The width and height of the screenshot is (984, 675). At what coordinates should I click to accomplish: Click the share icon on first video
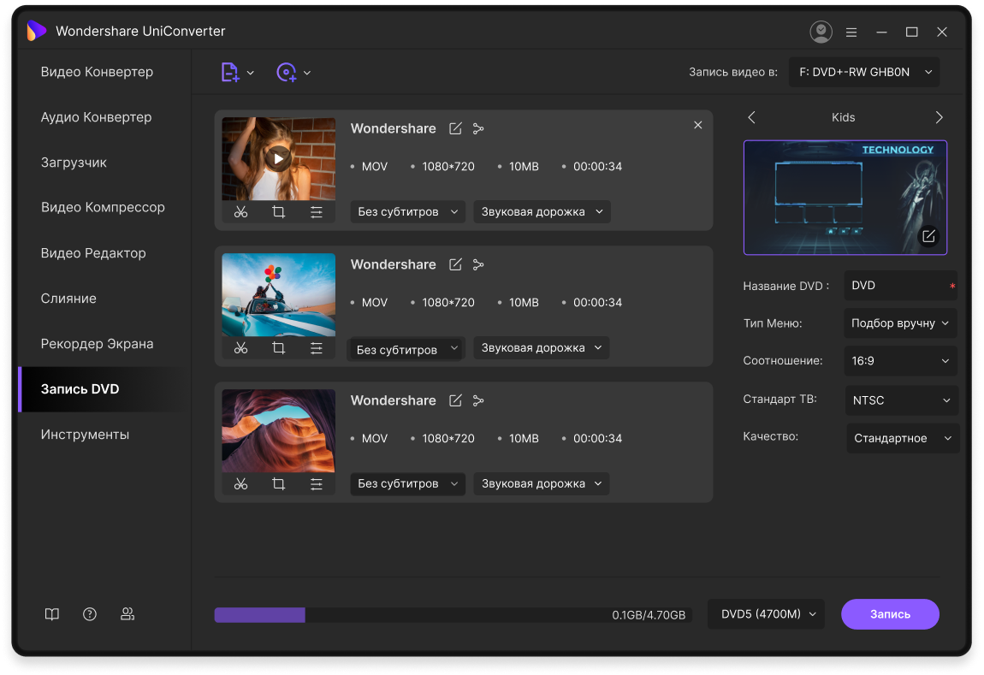478,128
